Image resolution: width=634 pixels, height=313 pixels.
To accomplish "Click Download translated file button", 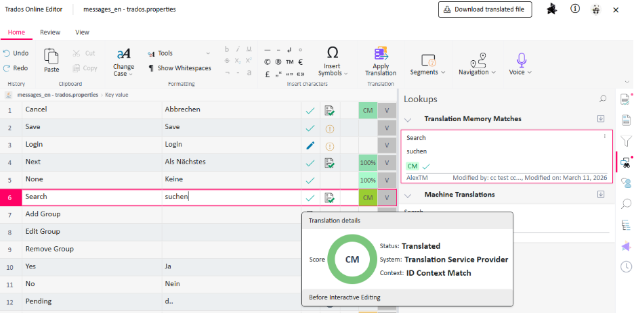I will pos(485,9).
